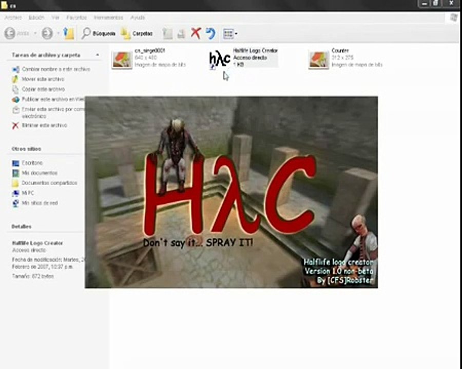Open the Archivo menu

tap(13, 17)
